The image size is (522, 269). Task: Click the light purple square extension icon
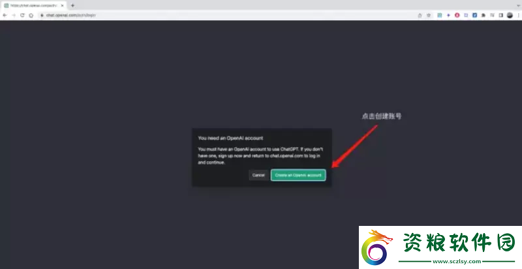466,15
